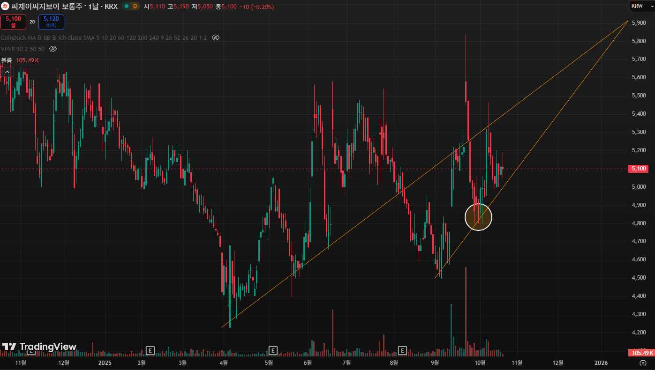Click the green market status dot
Viewport: 655px width, 370px height.
click(x=126, y=7)
